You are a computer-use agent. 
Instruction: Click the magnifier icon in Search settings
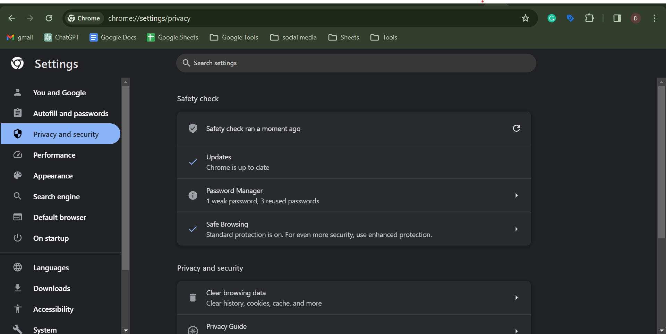[186, 63]
